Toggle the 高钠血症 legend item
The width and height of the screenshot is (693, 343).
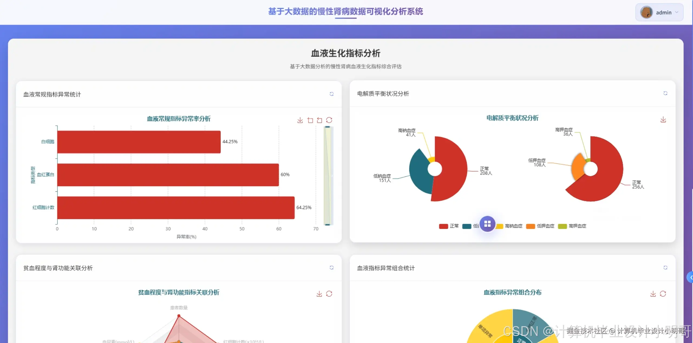(509, 226)
